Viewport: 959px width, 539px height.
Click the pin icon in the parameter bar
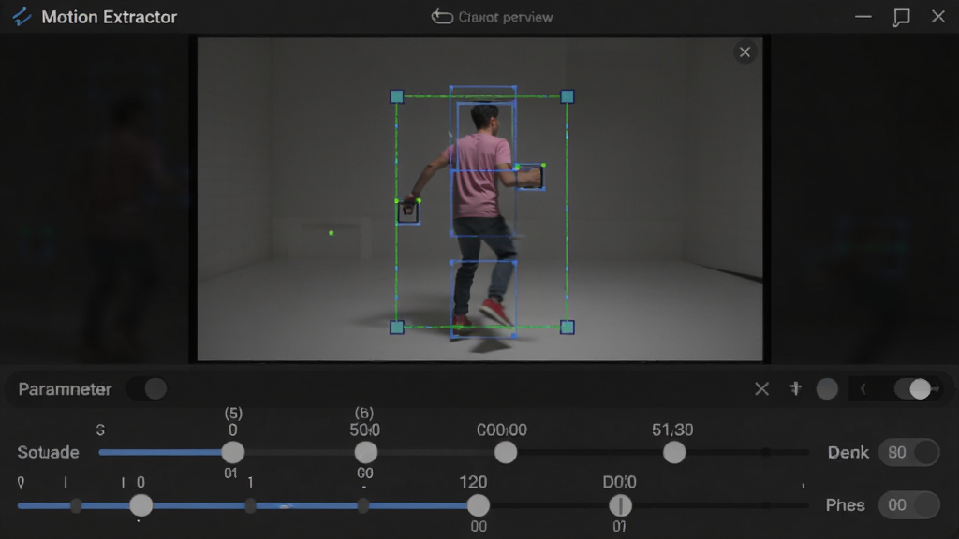(x=795, y=388)
